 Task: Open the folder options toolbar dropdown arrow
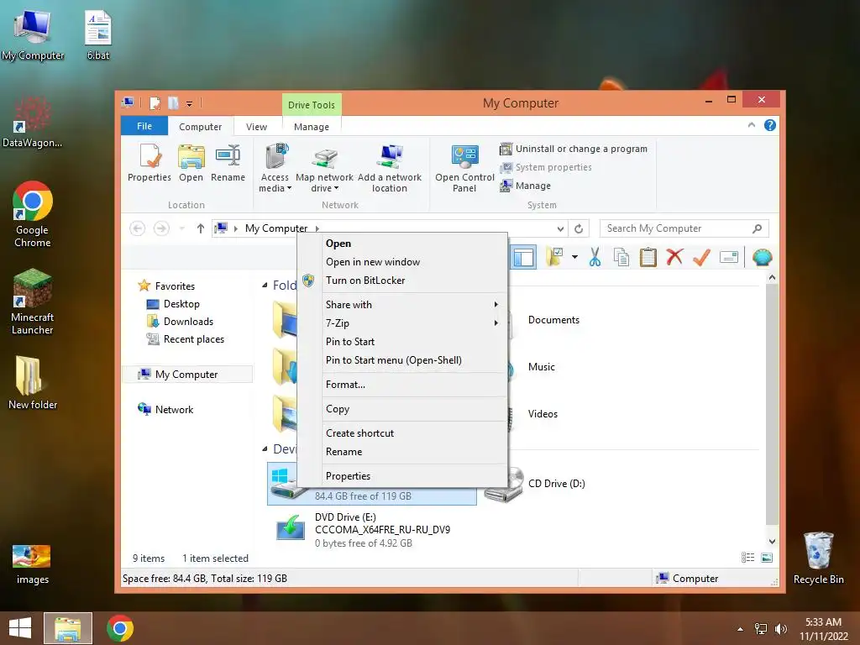(x=574, y=257)
